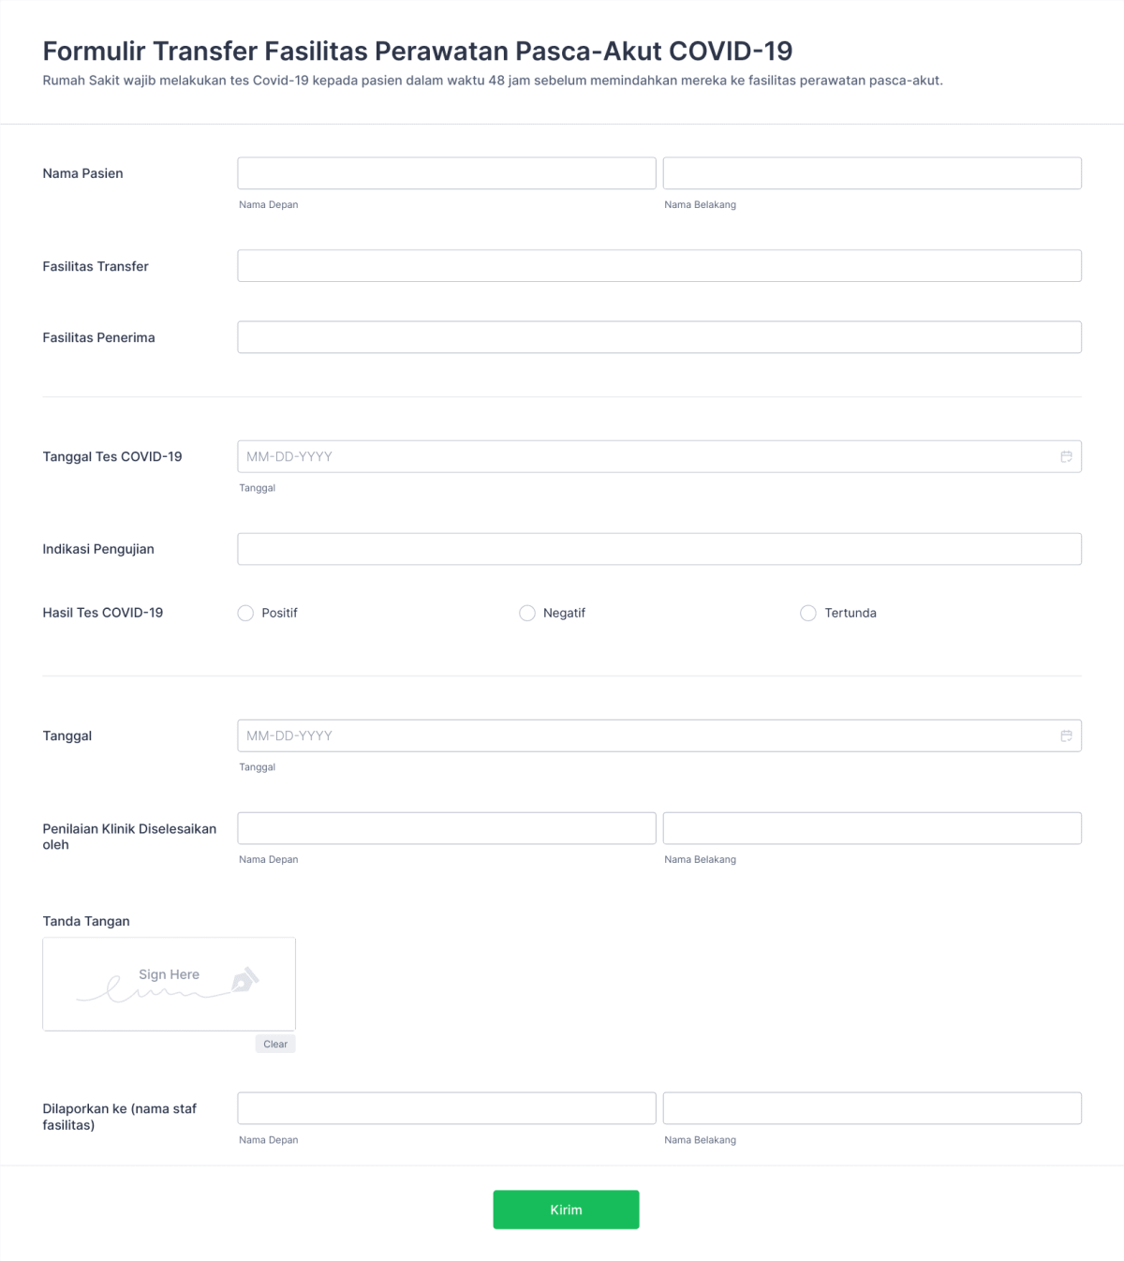Select the Fasilitas Penerima input field
The image size is (1124, 1261).
[x=659, y=336]
